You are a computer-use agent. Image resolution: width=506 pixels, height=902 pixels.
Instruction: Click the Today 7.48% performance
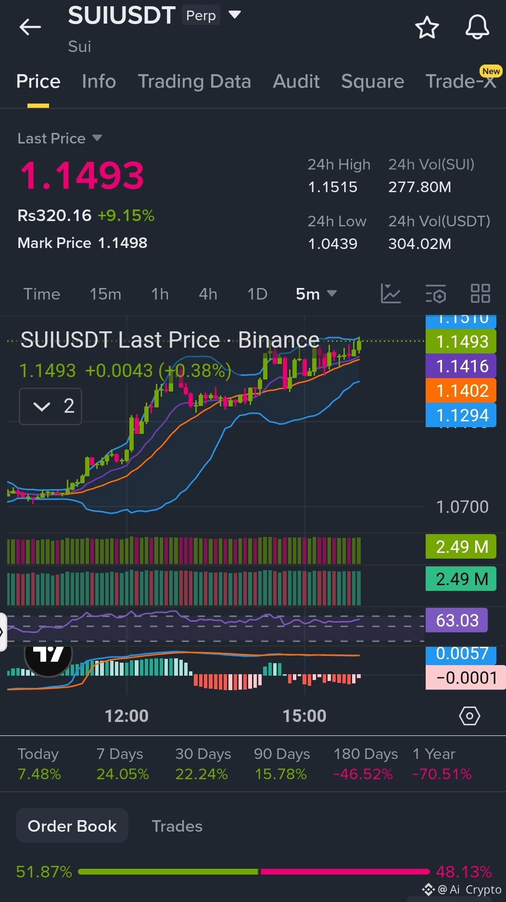[x=39, y=764]
